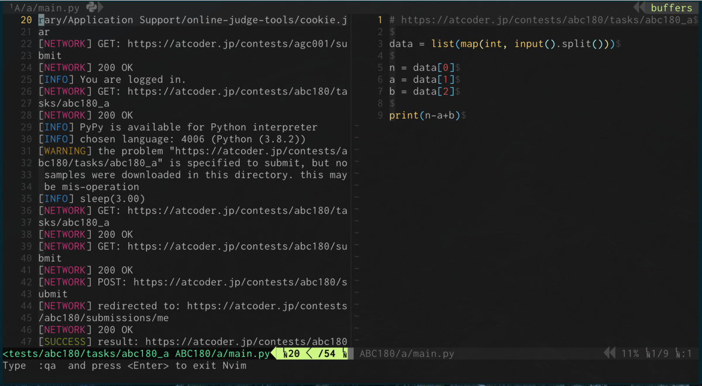Click the "samples were downloaded in this directory" line
This screenshot has height=386, width=702.
(x=196, y=175)
